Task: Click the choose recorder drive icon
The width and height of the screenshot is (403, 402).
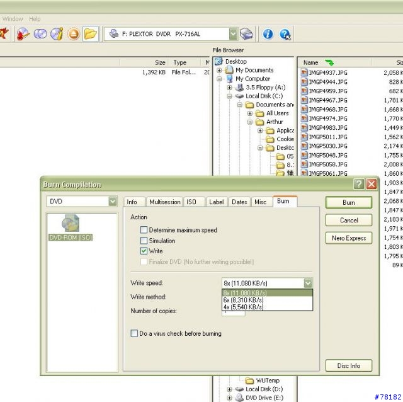Action: 246,34
